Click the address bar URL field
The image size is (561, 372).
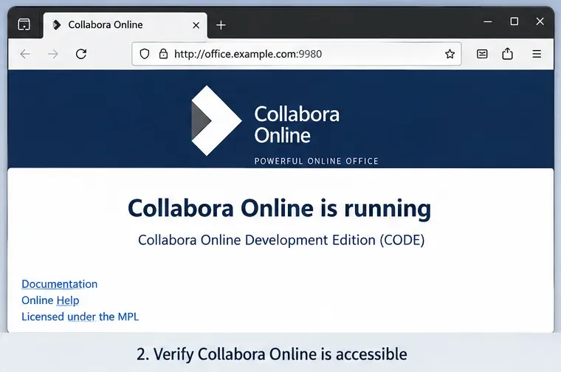(296, 54)
